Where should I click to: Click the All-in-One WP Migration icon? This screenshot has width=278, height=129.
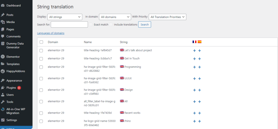[3, 109]
